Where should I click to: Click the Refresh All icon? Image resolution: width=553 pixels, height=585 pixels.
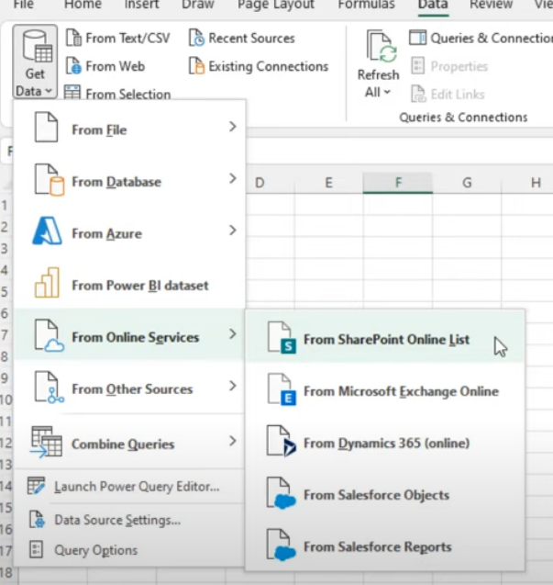point(382,46)
